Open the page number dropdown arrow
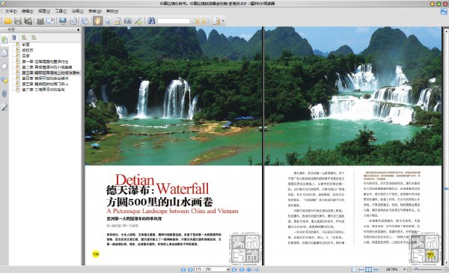 point(228,269)
